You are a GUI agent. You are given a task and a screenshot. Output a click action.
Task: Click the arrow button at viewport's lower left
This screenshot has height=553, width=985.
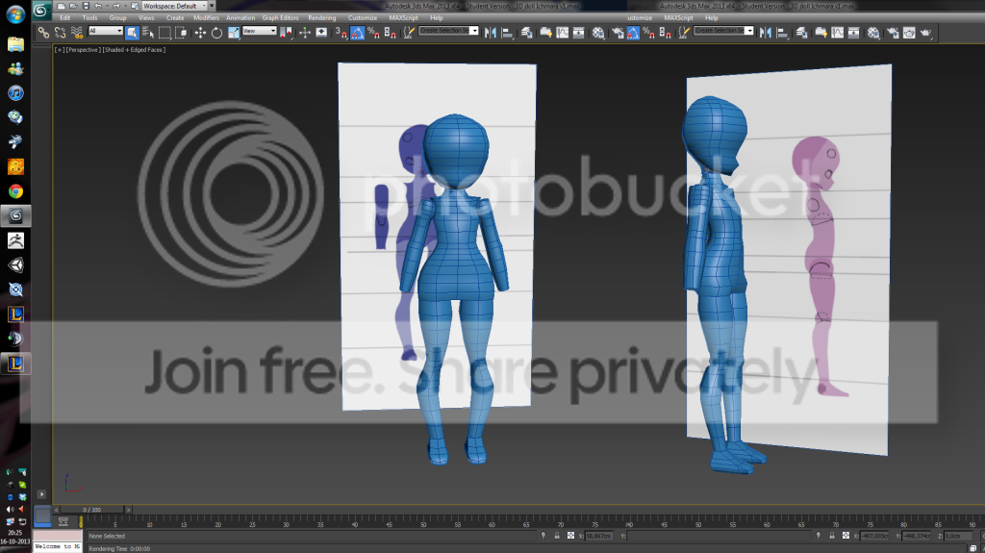coord(41,494)
